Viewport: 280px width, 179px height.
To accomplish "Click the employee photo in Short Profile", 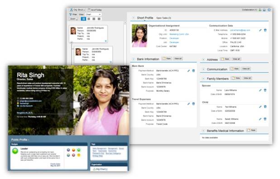I will [x=139, y=36].
